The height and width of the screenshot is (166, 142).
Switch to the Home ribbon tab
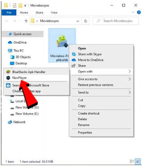tap(24, 13)
